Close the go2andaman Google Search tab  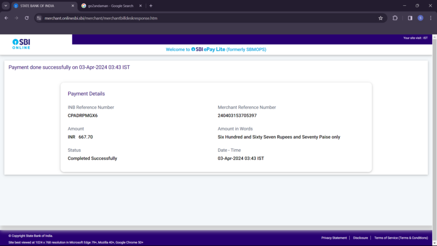click(x=140, y=6)
